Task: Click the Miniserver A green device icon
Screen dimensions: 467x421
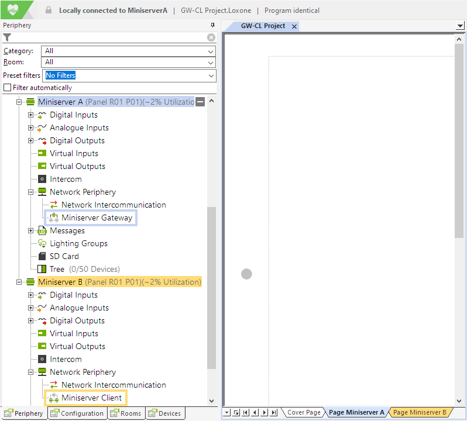Action: (30, 102)
